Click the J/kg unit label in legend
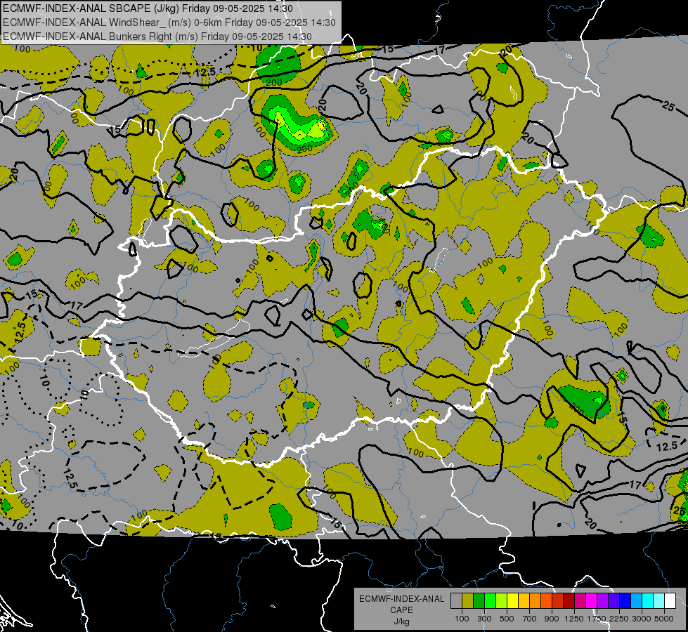 point(401,621)
